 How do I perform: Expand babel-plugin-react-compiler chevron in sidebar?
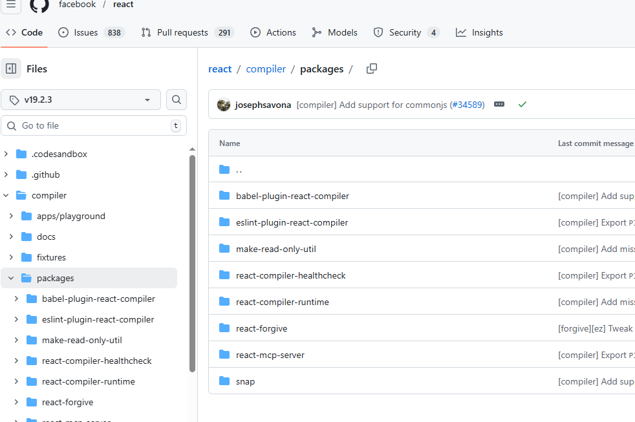[x=17, y=299]
